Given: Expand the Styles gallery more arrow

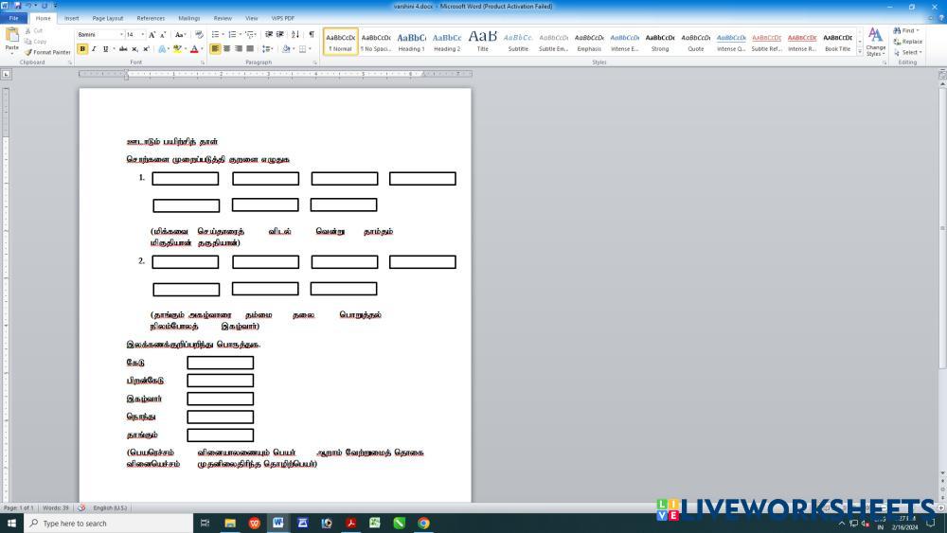Looking at the screenshot, I should [x=860, y=51].
